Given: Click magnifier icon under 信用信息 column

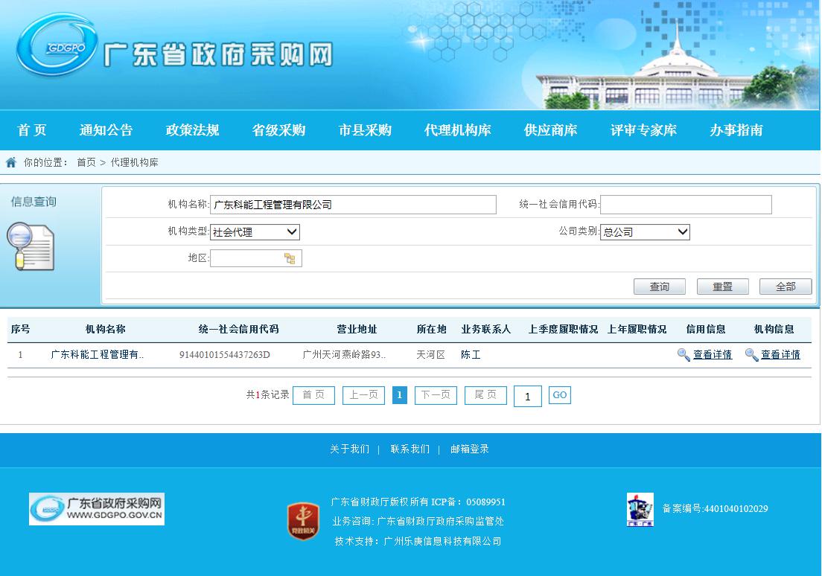Looking at the screenshot, I should [684, 355].
